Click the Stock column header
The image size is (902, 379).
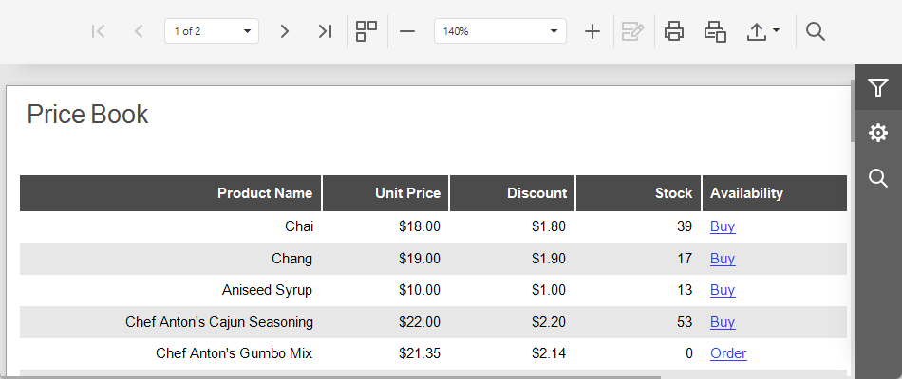(x=639, y=193)
